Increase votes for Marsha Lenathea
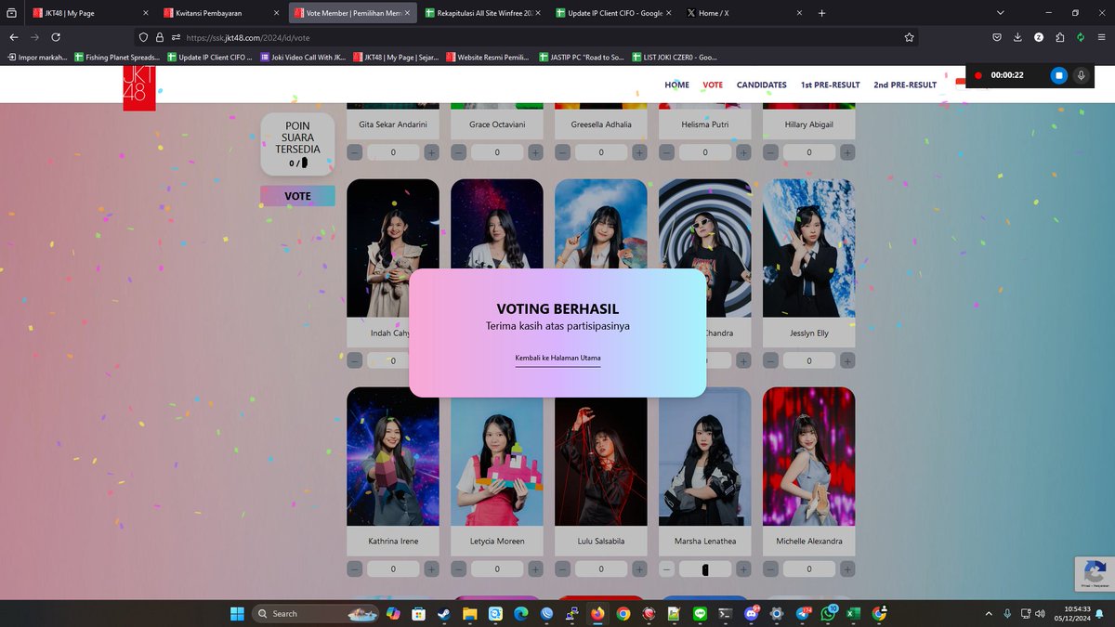This screenshot has height=627, width=1115. point(744,568)
